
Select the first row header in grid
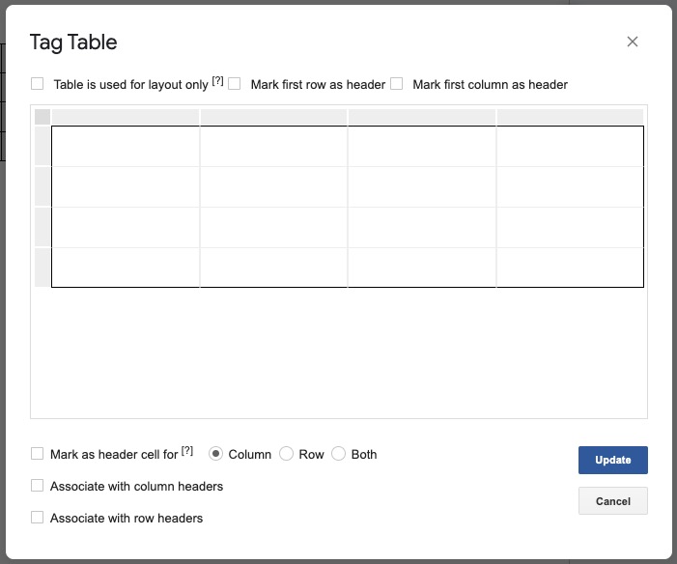click(x=42, y=146)
